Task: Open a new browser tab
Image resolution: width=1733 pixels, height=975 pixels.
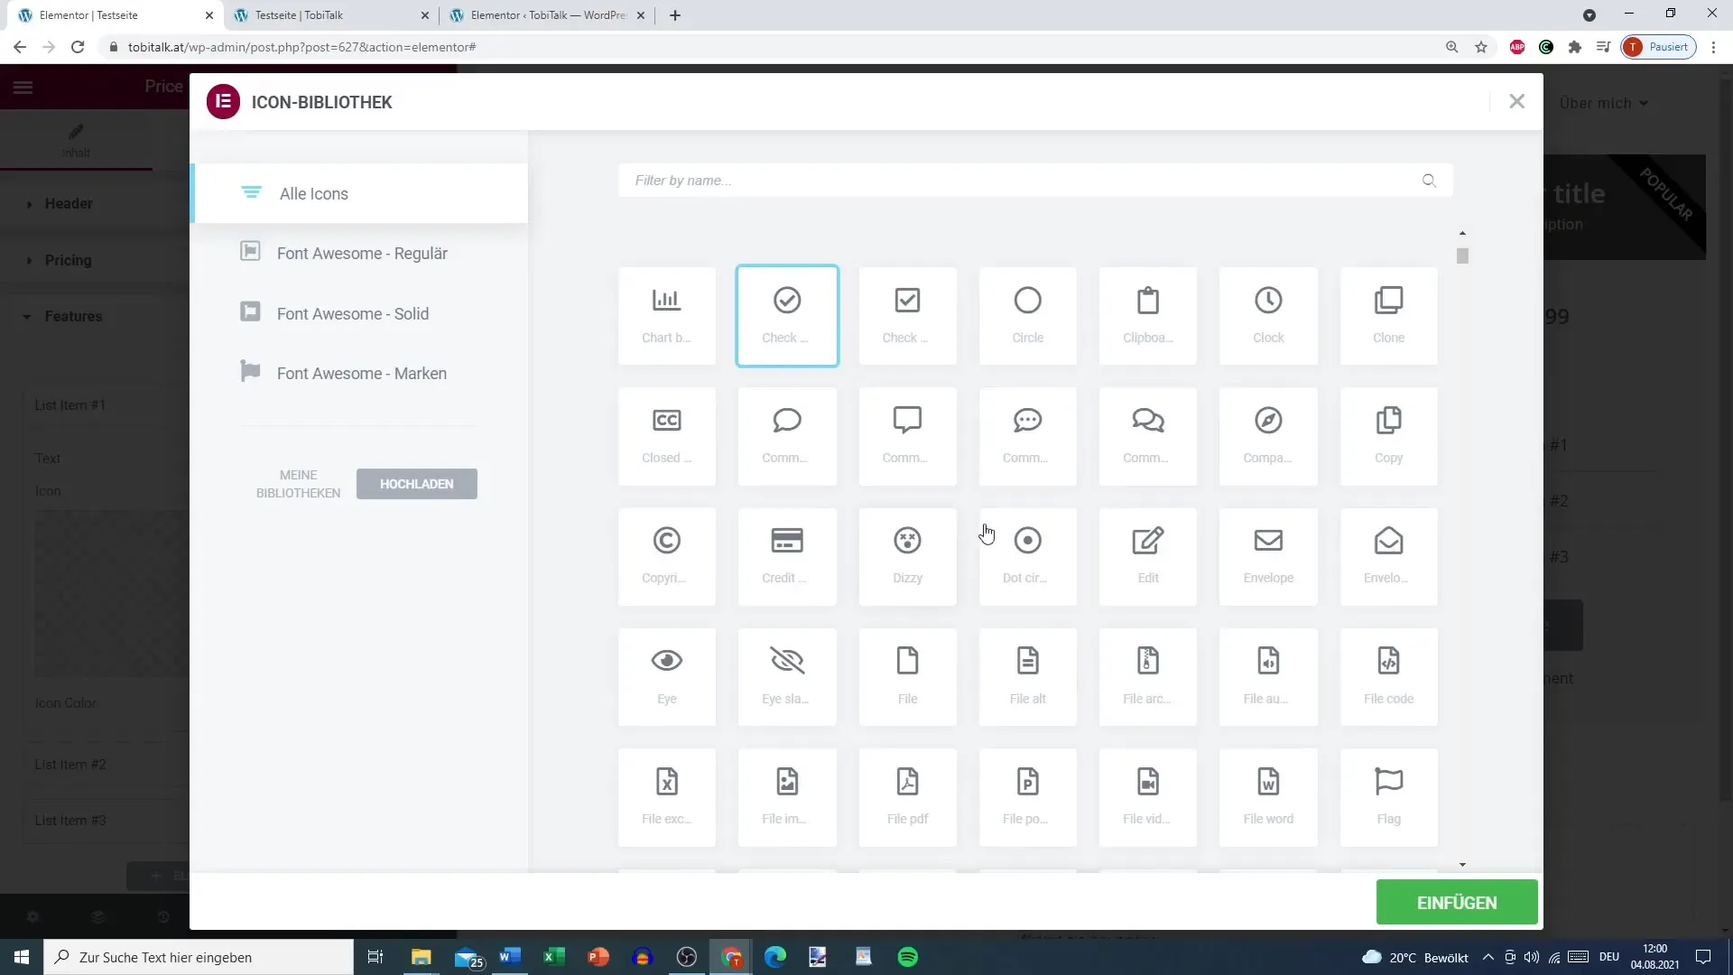Action: (x=675, y=15)
